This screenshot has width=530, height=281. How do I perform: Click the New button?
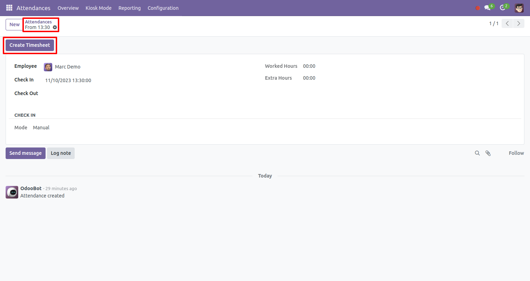pos(14,24)
